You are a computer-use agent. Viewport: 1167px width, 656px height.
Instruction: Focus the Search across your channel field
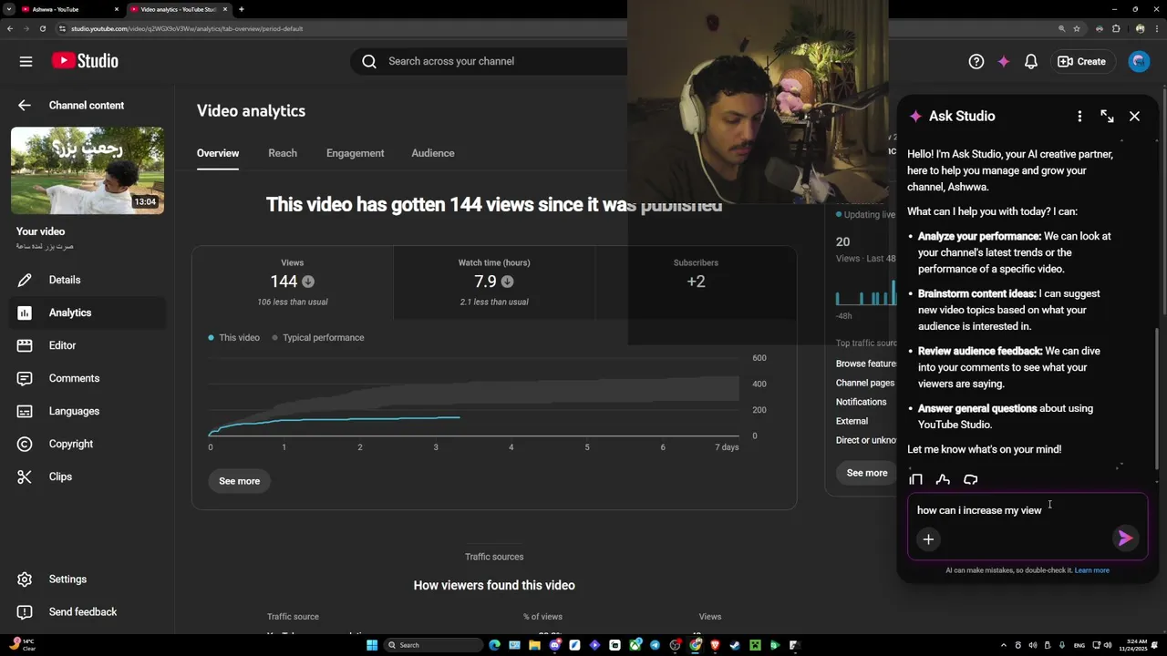point(489,61)
